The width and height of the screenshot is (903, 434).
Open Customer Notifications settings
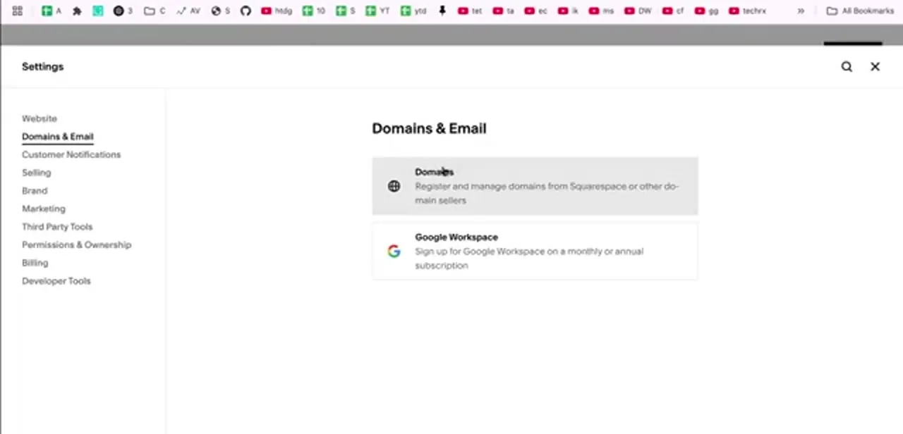tap(71, 154)
